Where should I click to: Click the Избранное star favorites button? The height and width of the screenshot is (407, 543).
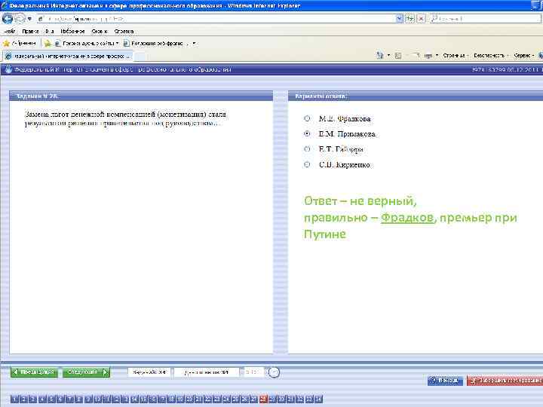tap(20, 43)
